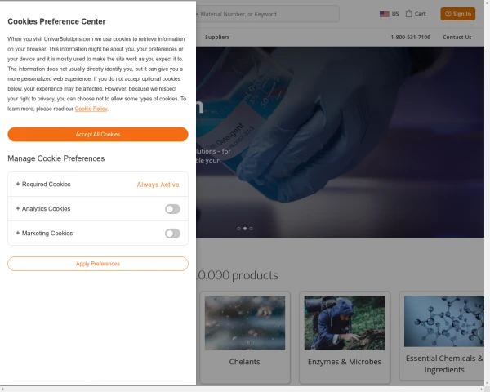Expand Marketing Cookies details

click(47, 234)
